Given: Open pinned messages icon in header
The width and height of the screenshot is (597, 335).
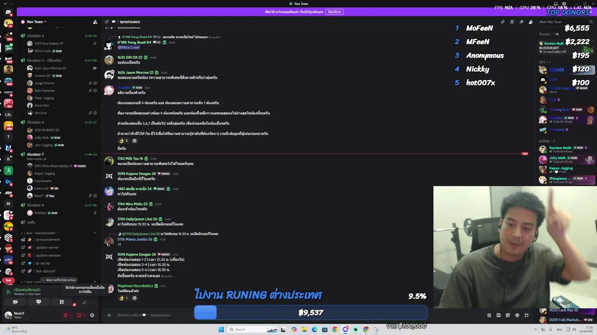Looking at the screenshot, I should point(521,22).
